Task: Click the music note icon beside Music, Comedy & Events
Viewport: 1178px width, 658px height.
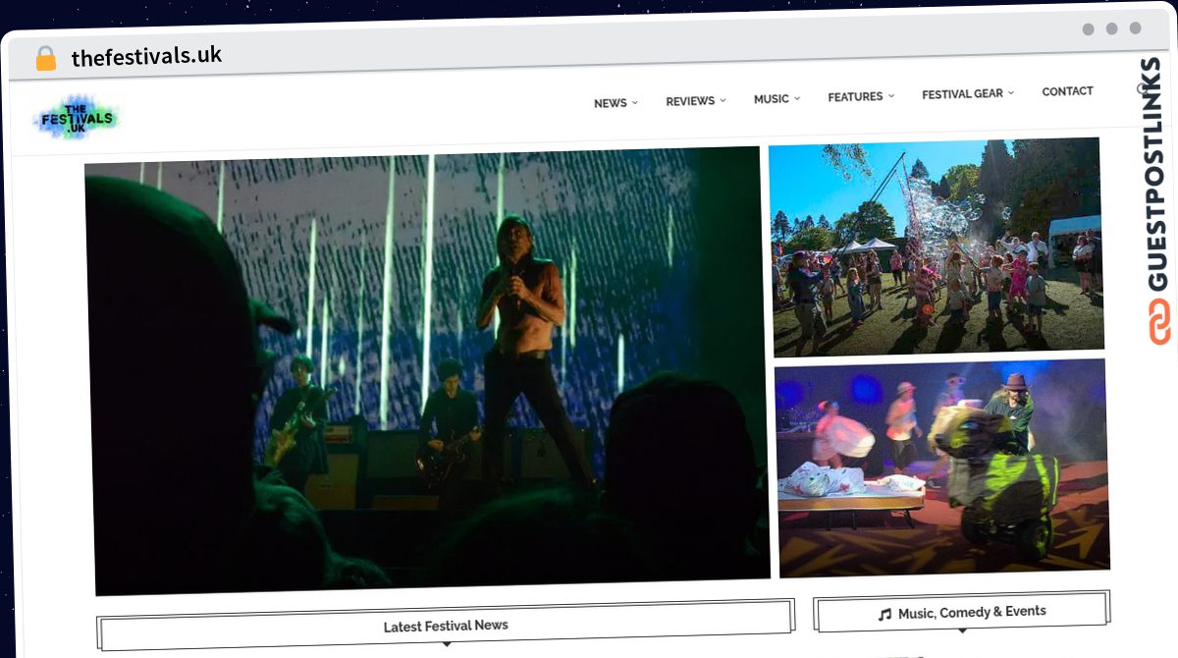Action: pos(883,612)
